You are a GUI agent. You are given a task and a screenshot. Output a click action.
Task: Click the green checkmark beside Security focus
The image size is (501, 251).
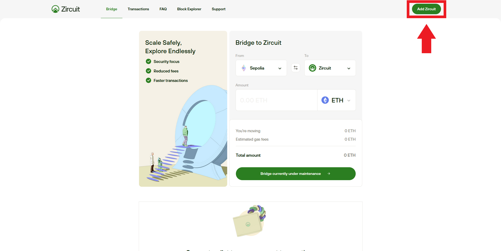pyautogui.click(x=148, y=61)
